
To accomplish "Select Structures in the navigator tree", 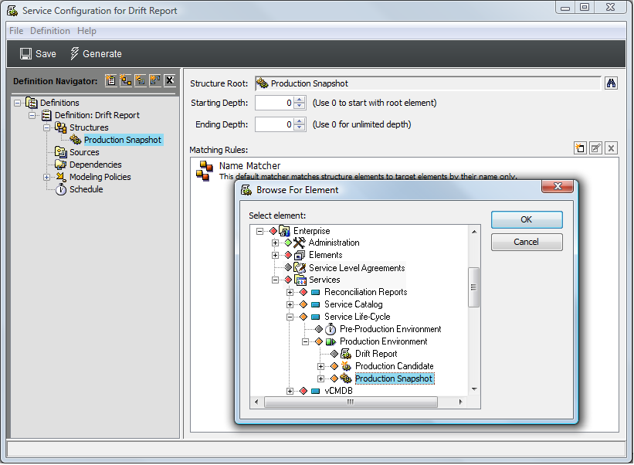I will 89,127.
